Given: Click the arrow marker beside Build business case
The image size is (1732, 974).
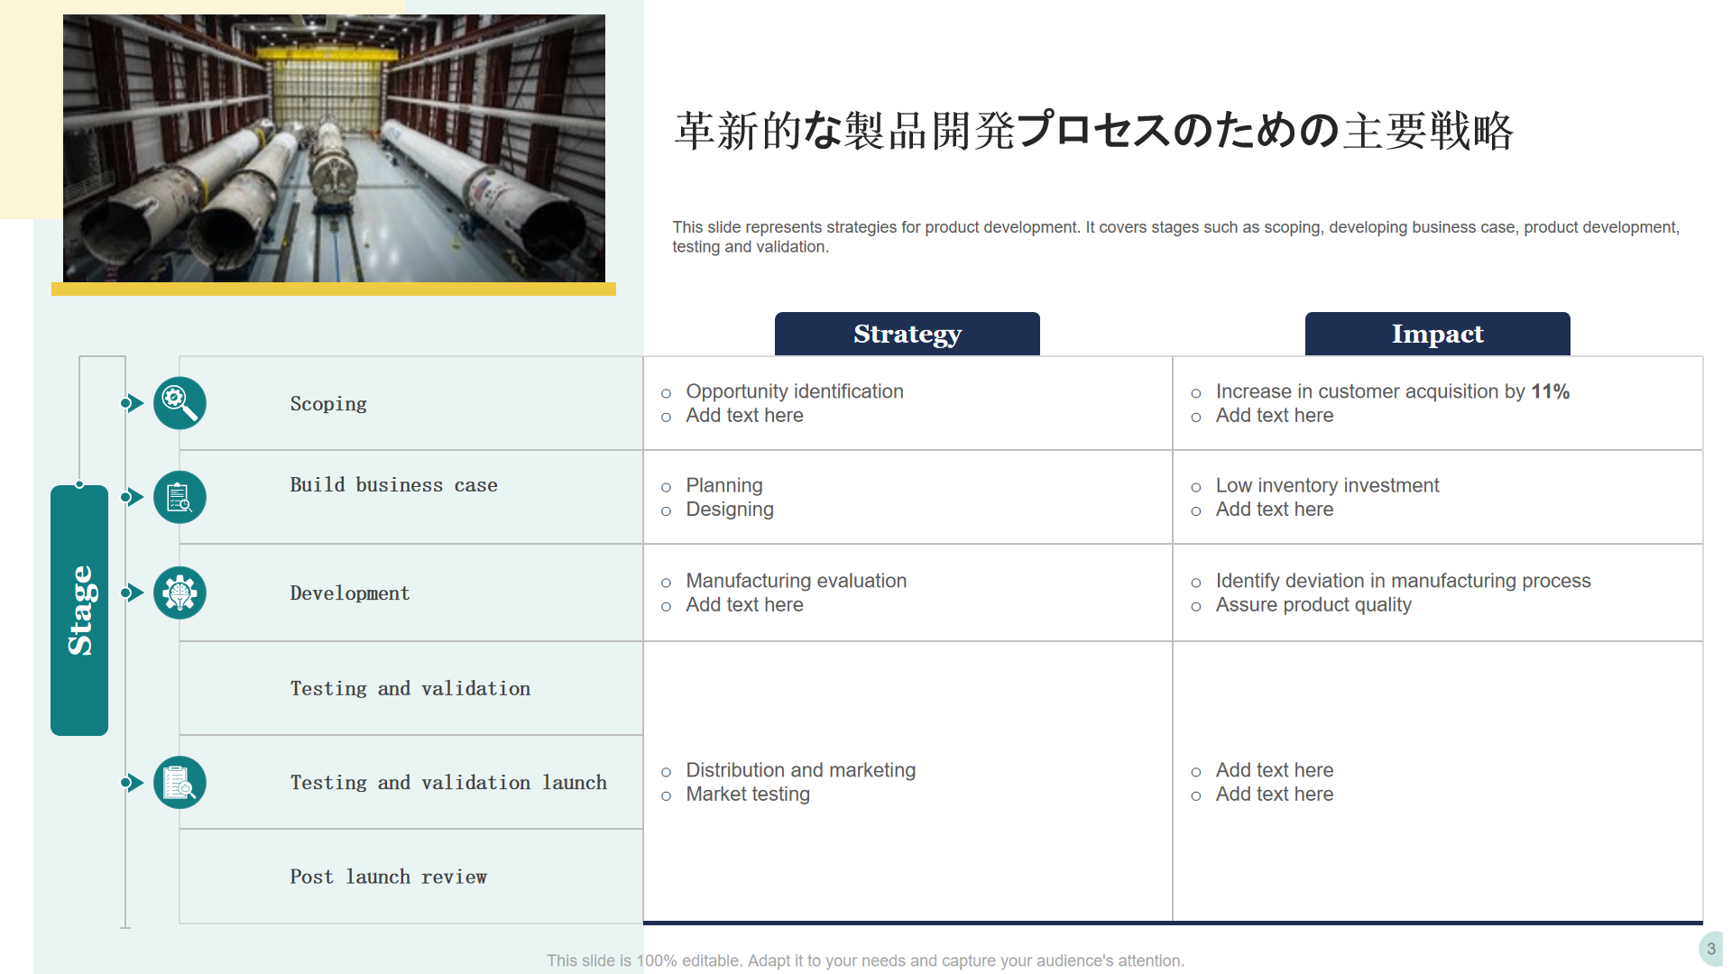Looking at the screenshot, I should (133, 497).
